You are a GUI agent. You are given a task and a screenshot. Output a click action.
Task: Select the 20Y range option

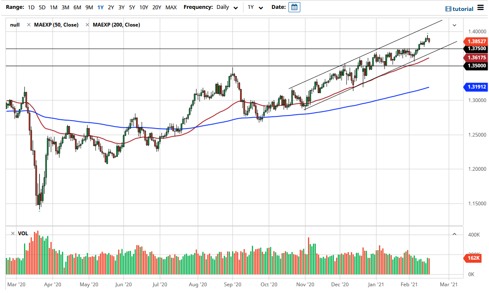tap(157, 7)
